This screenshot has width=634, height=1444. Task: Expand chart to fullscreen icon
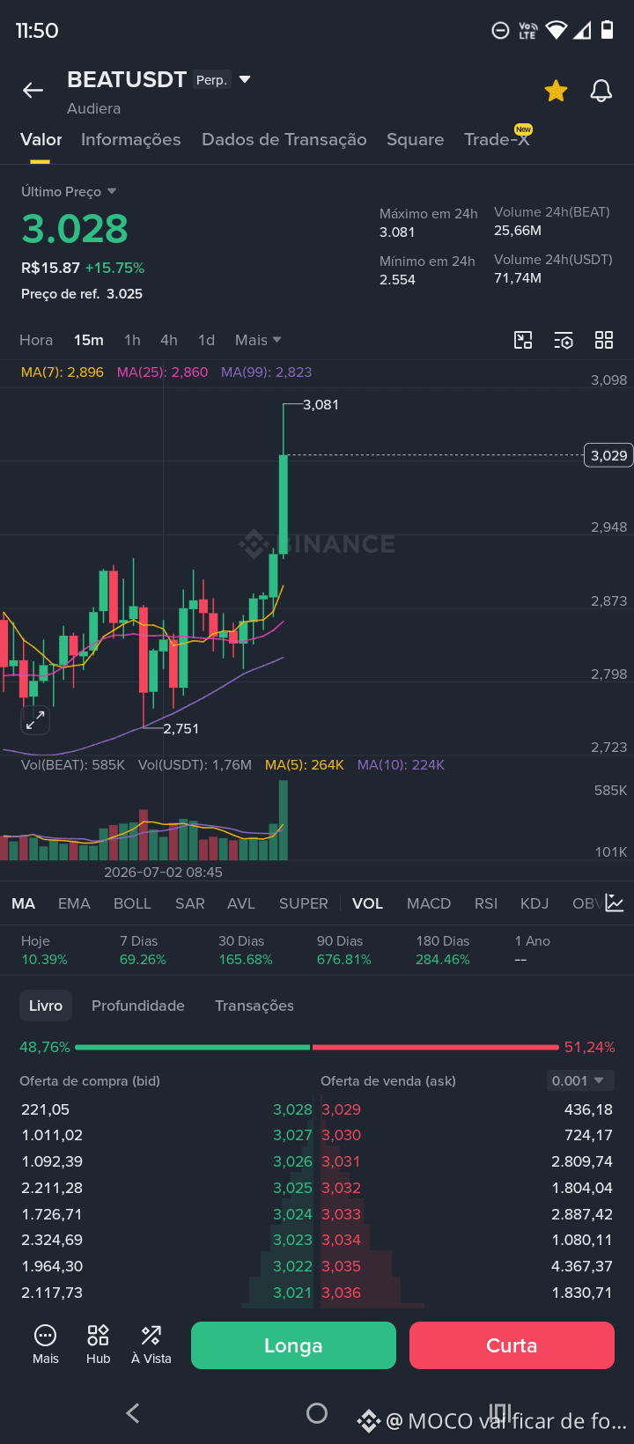click(35, 720)
